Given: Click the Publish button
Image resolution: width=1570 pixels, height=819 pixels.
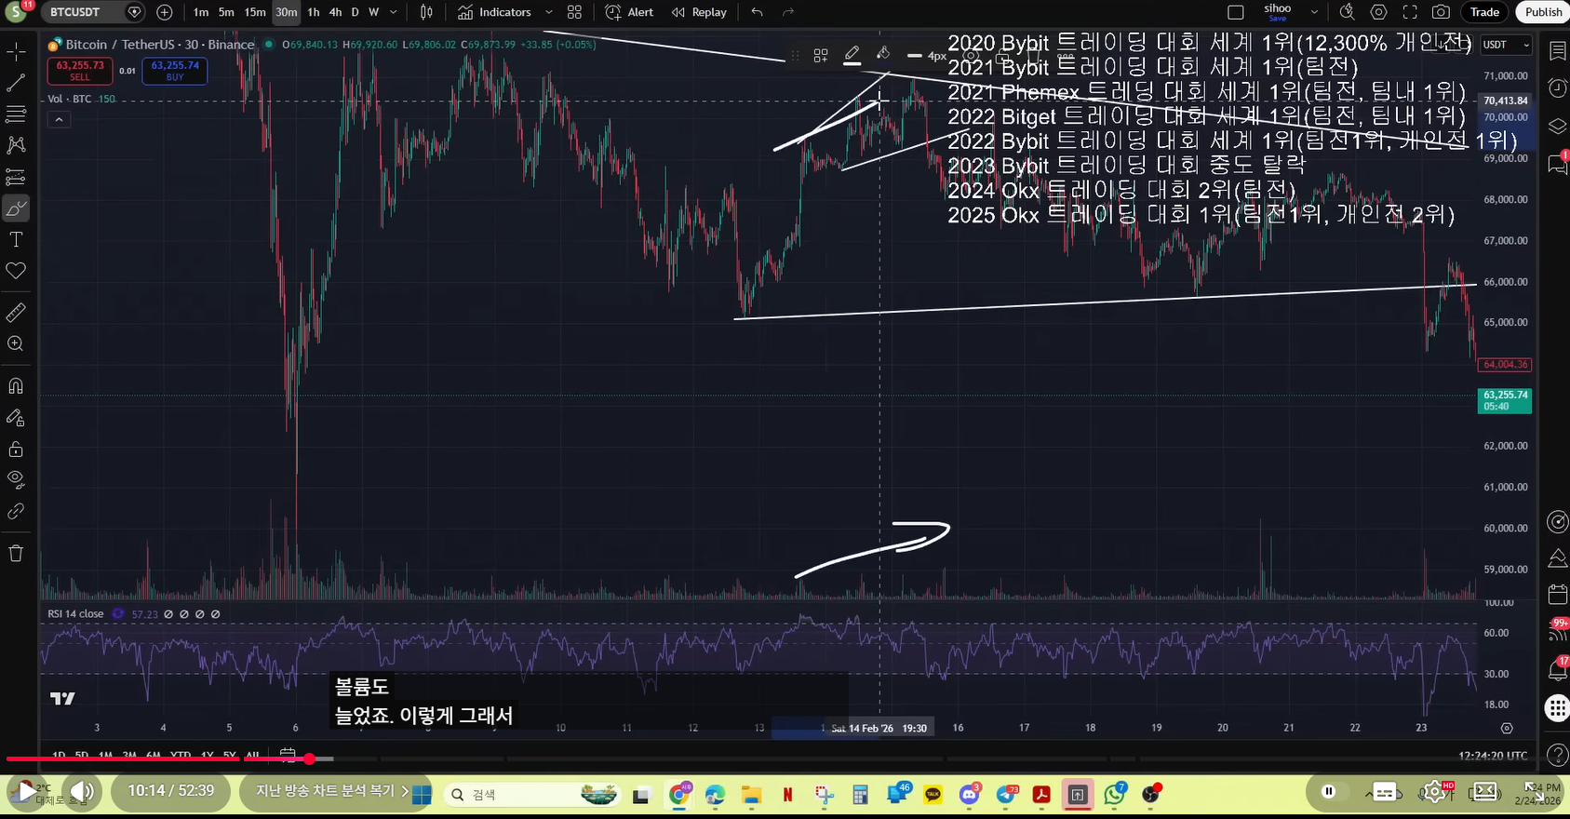Looking at the screenshot, I should click(1543, 12).
